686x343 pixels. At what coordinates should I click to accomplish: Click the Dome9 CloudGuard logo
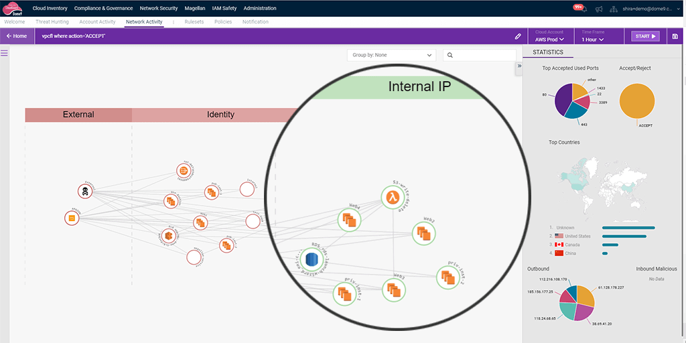click(x=13, y=9)
